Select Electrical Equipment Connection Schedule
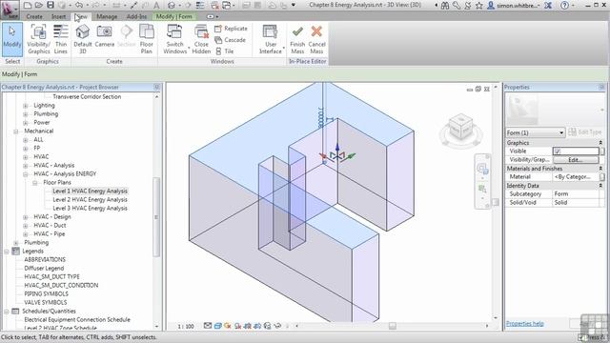The height and width of the screenshot is (343, 610). point(77,320)
